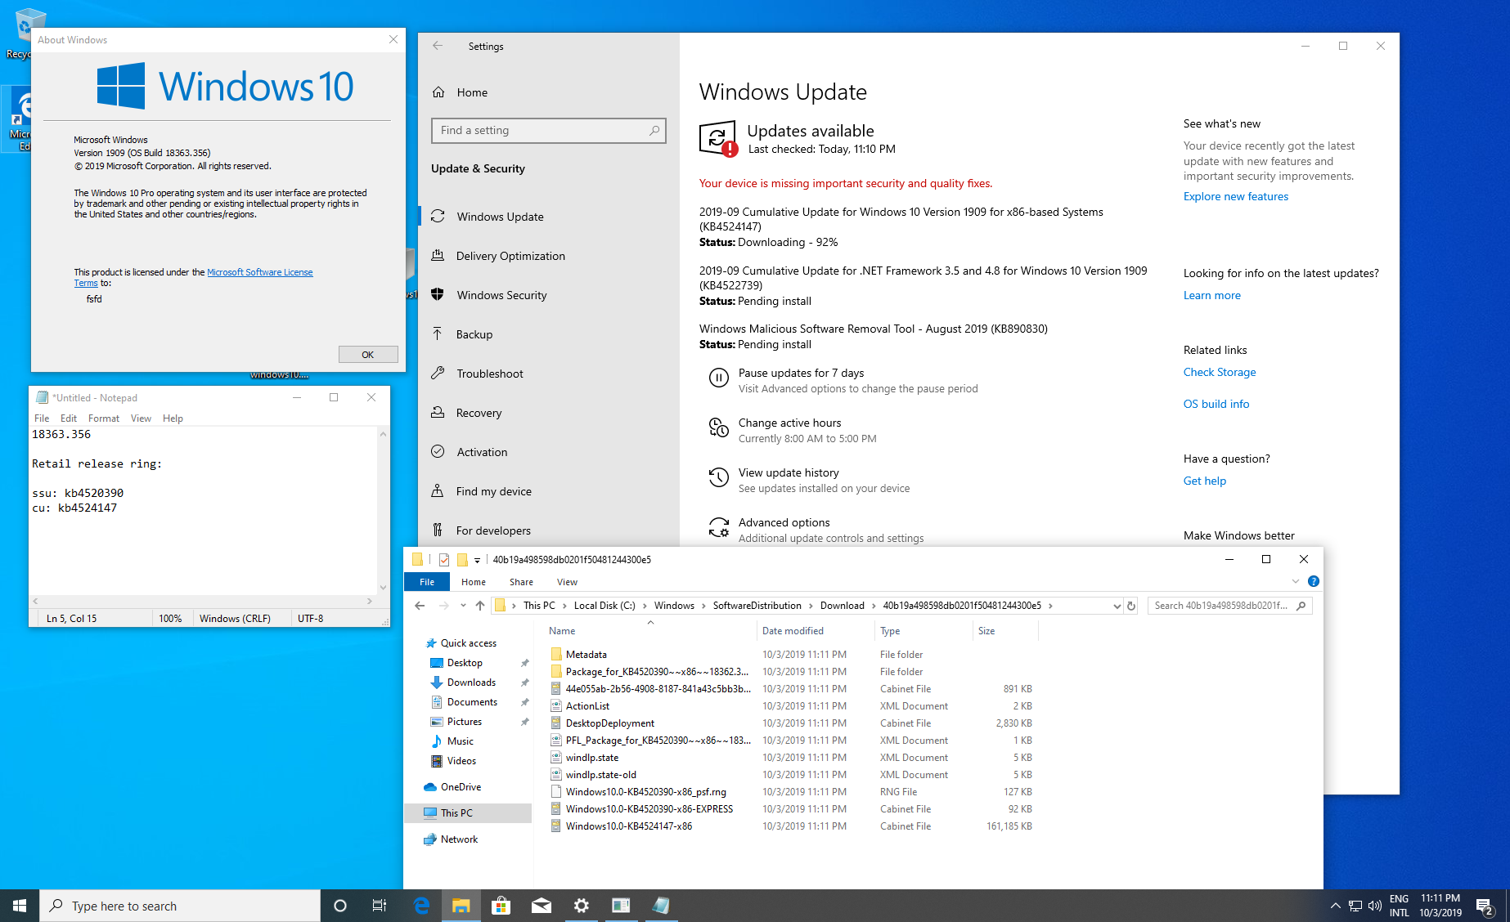Select Network in Explorer navigation pane
Image resolution: width=1510 pixels, height=922 pixels.
(459, 839)
